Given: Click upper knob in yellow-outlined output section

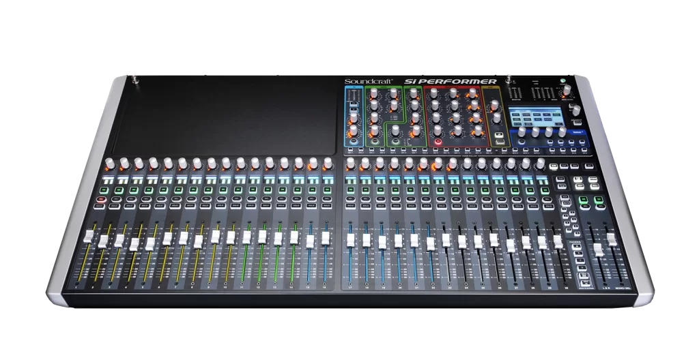Looking at the screenshot, I should click(494, 106).
